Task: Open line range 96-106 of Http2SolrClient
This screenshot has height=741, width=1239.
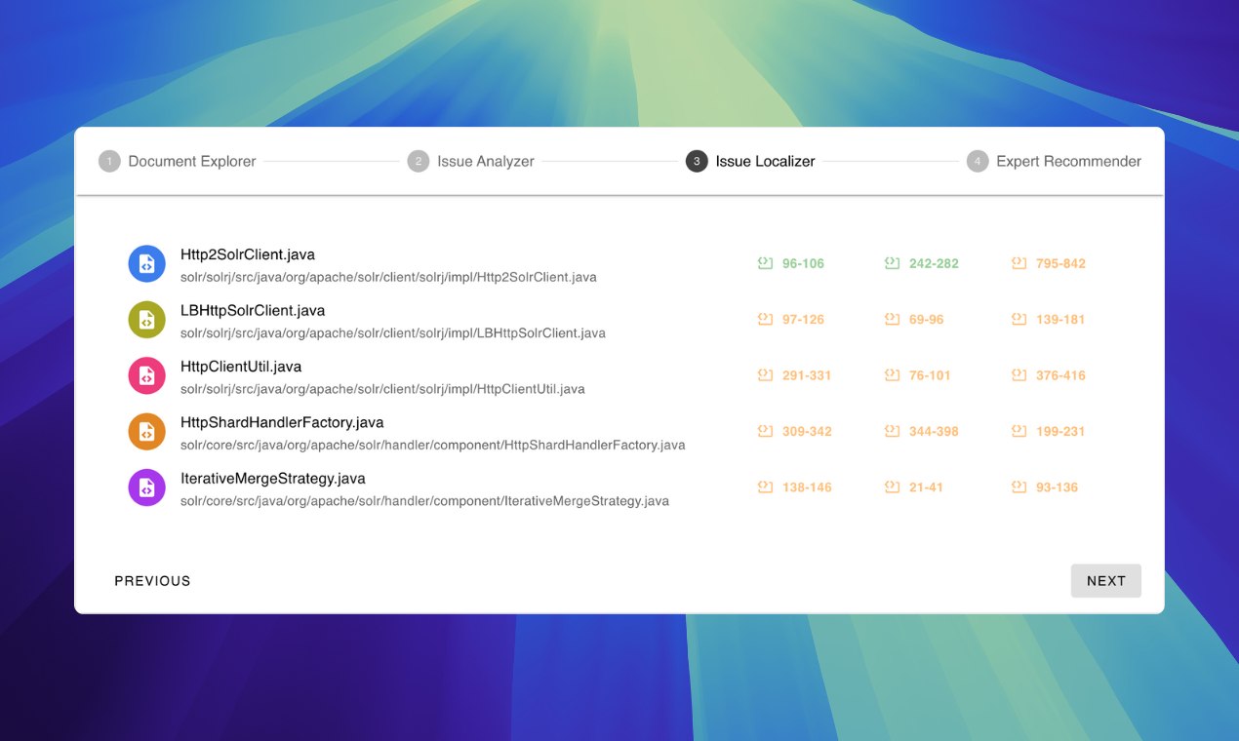Action: [803, 263]
